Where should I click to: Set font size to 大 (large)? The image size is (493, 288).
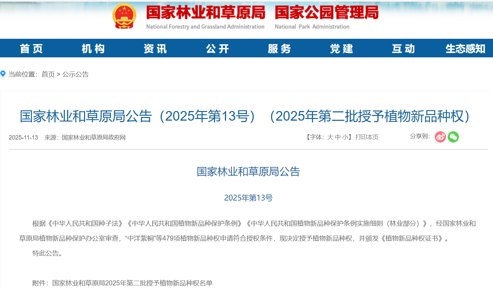click(x=330, y=137)
